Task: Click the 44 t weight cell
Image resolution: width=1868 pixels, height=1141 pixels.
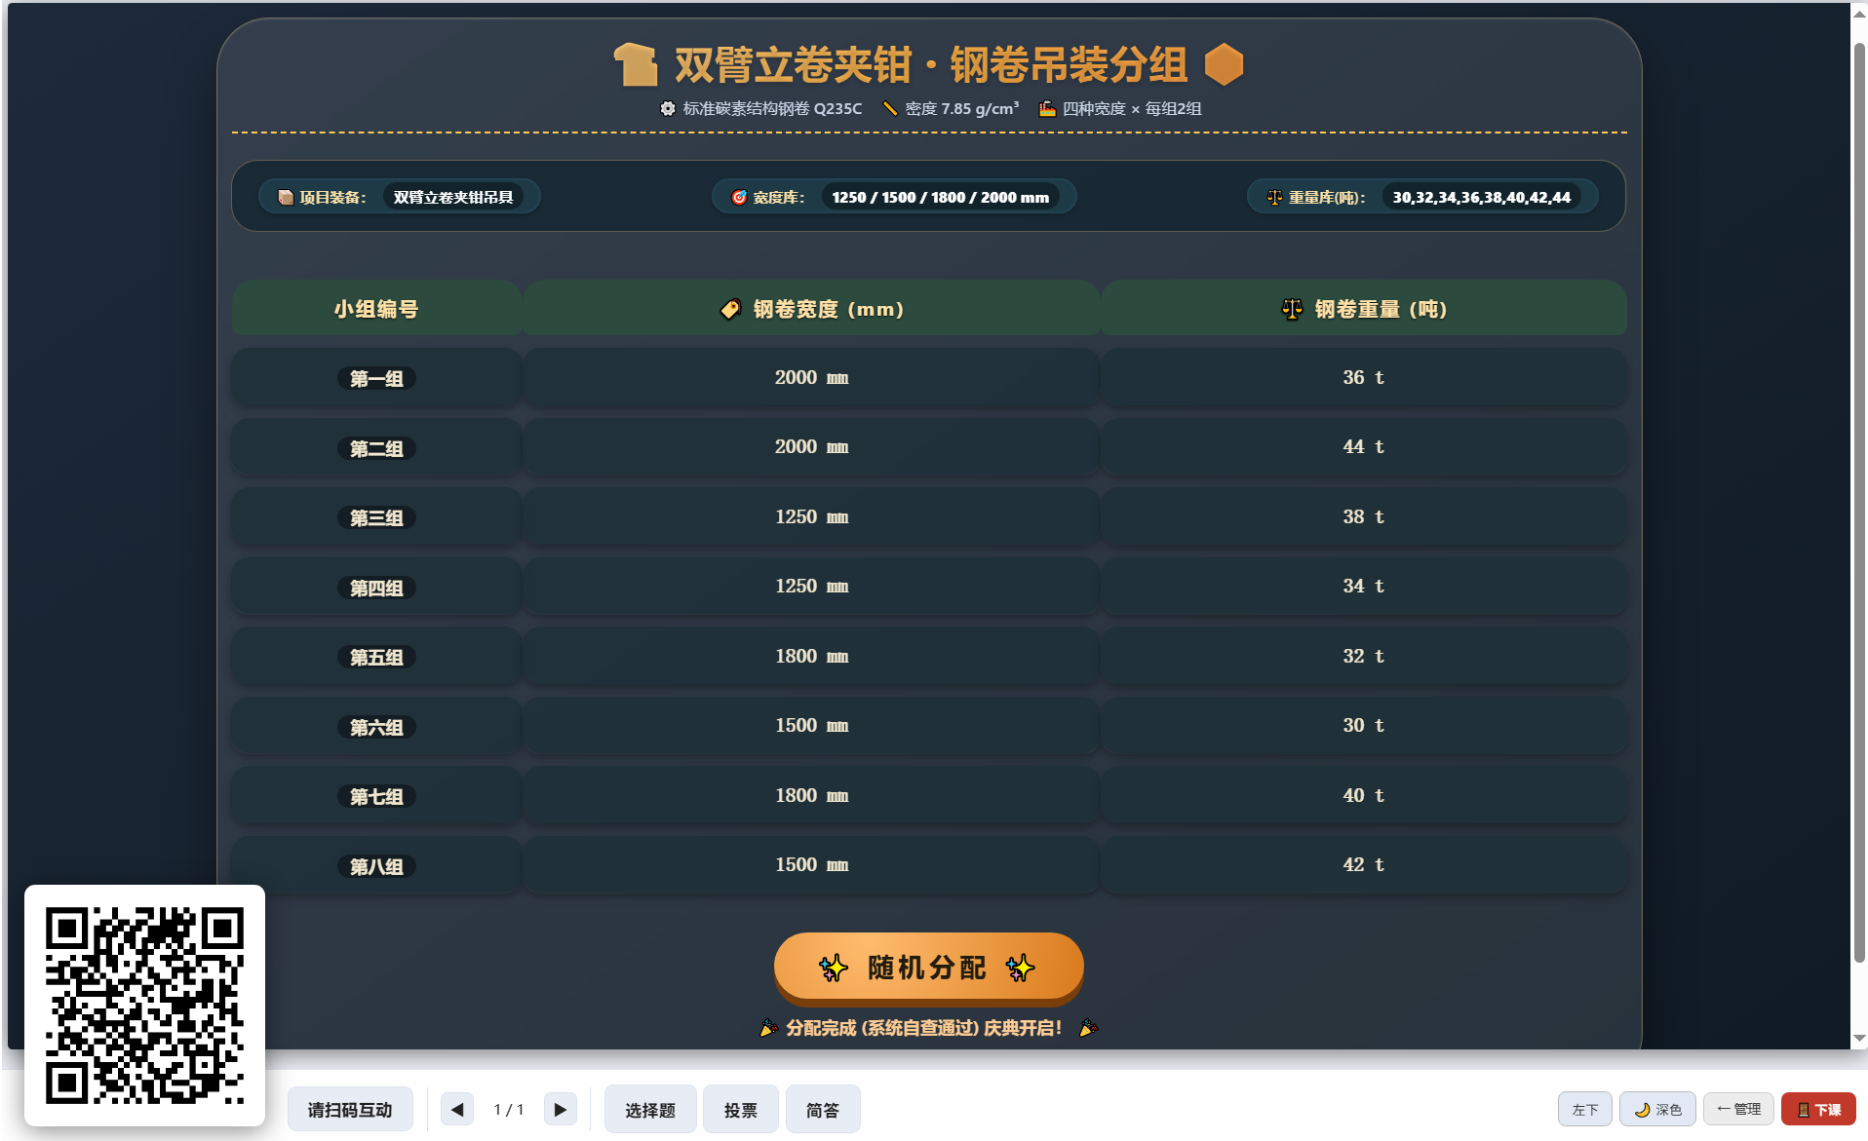Action: [1363, 446]
